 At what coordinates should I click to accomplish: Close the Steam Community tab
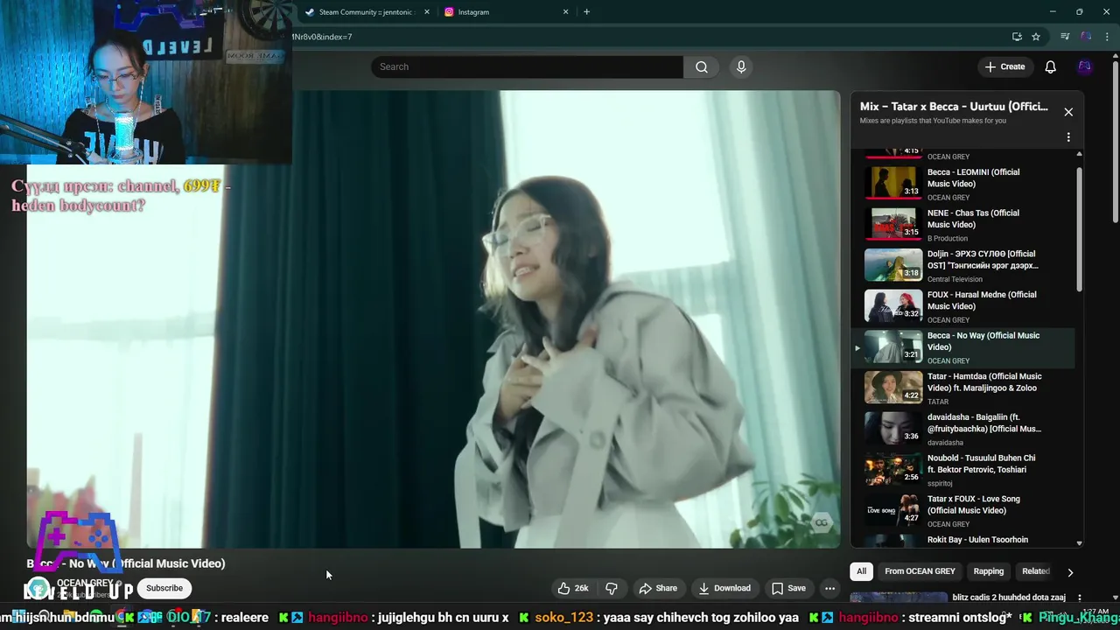[x=427, y=12]
